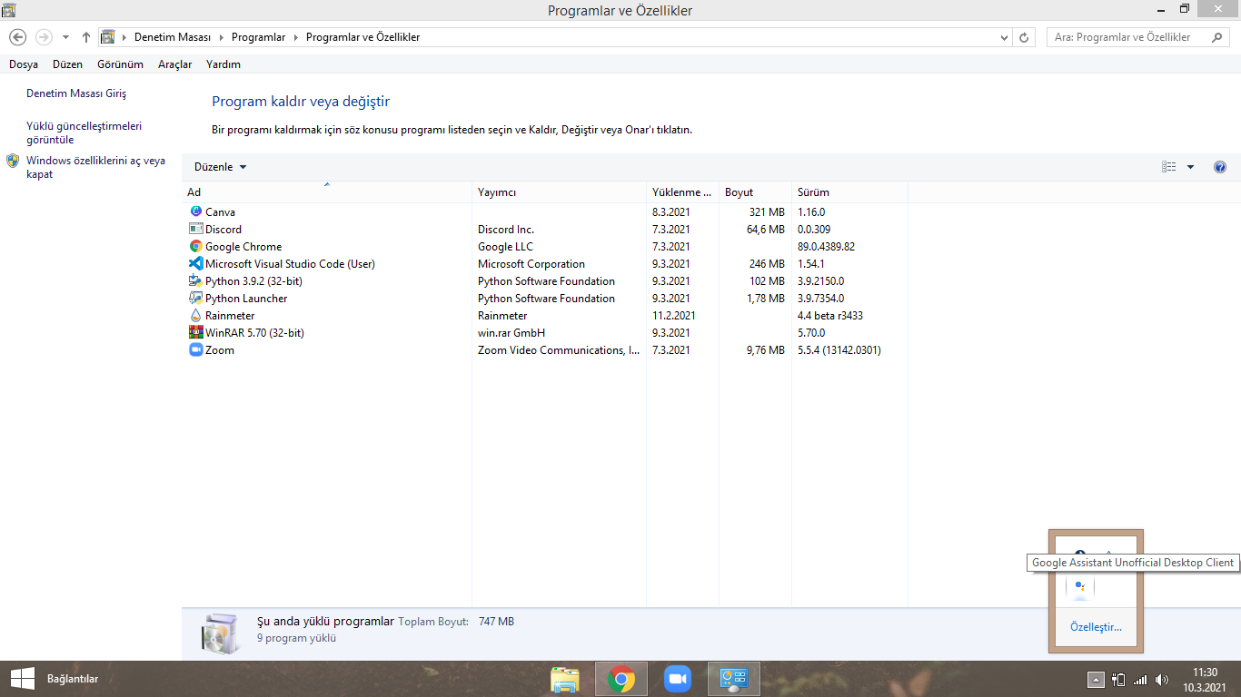Expand the arrow before Denetim Masası breadcrumb
The height and width of the screenshot is (697, 1241).
[124, 37]
